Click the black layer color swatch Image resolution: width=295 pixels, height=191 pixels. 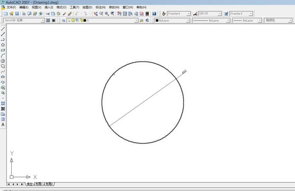point(84,20)
